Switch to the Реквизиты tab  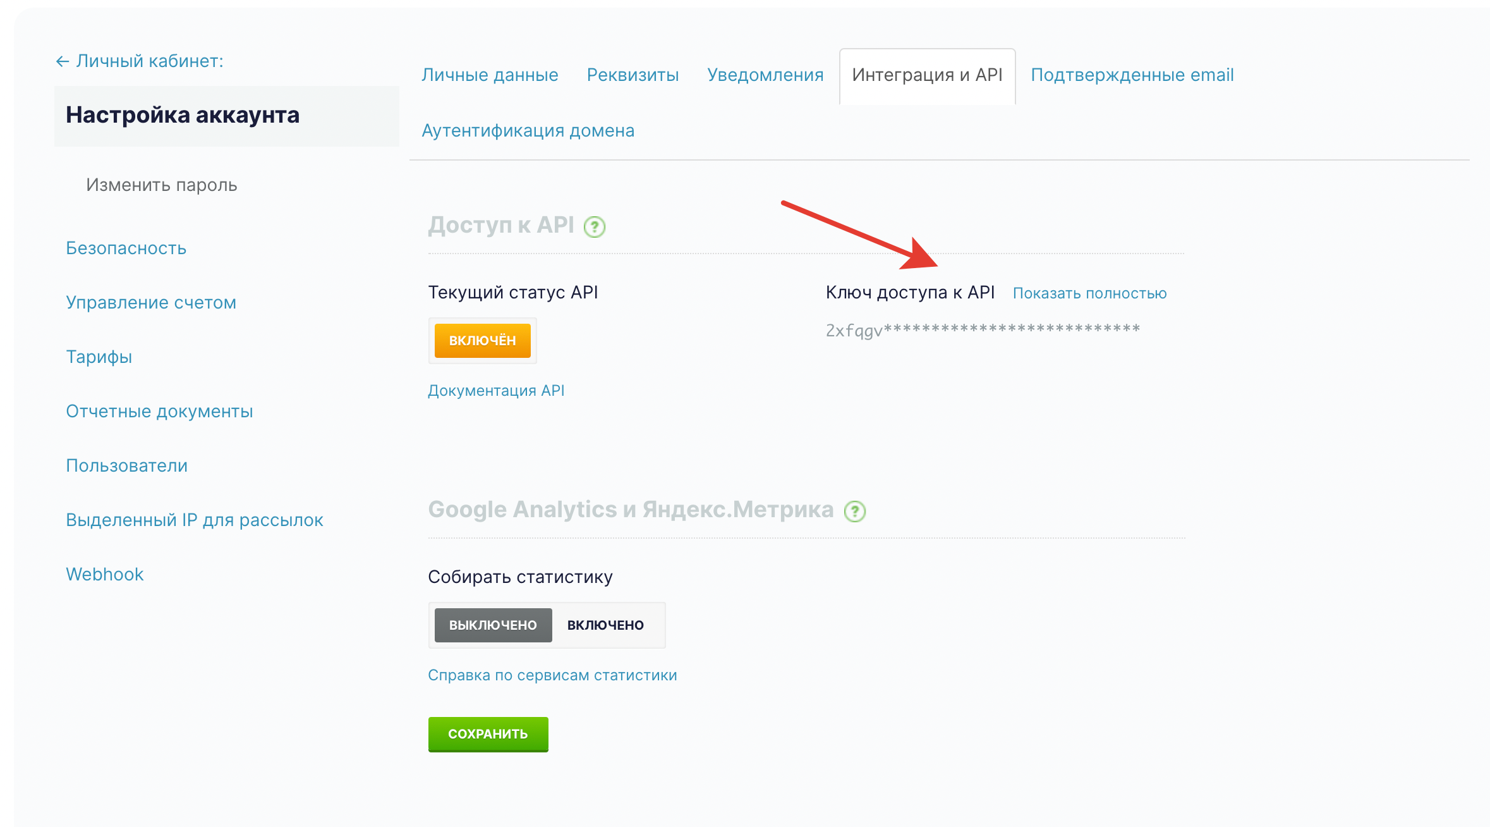(x=633, y=75)
